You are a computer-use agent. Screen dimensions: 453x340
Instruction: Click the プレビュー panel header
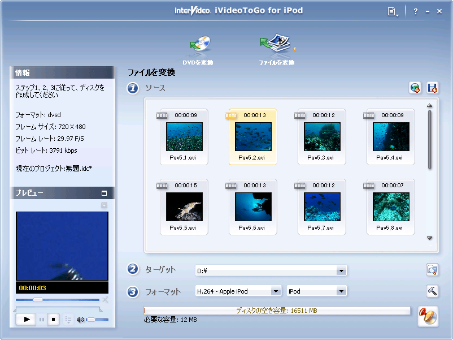click(62, 193)
